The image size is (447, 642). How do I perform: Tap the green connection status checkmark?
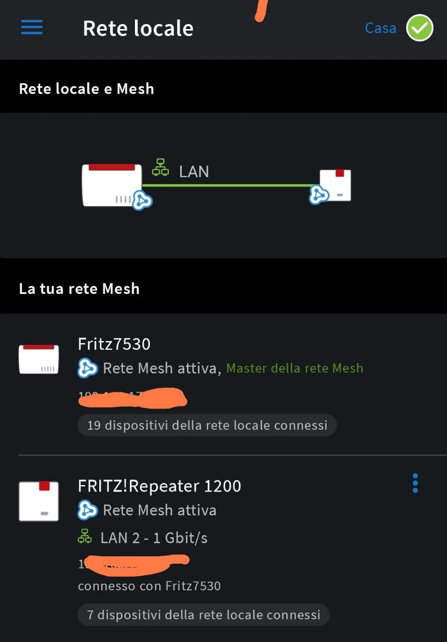point(419,28)
